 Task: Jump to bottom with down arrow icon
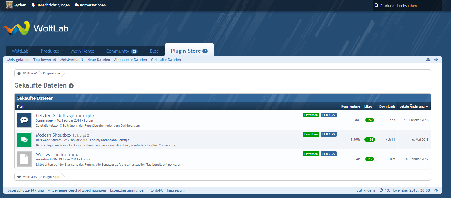(x=436, y=60)
